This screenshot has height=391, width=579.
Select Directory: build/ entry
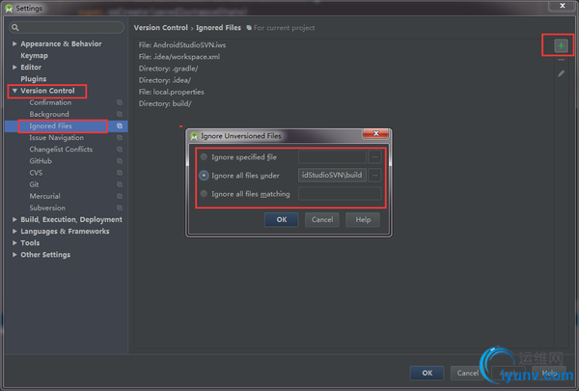point(165,103)
